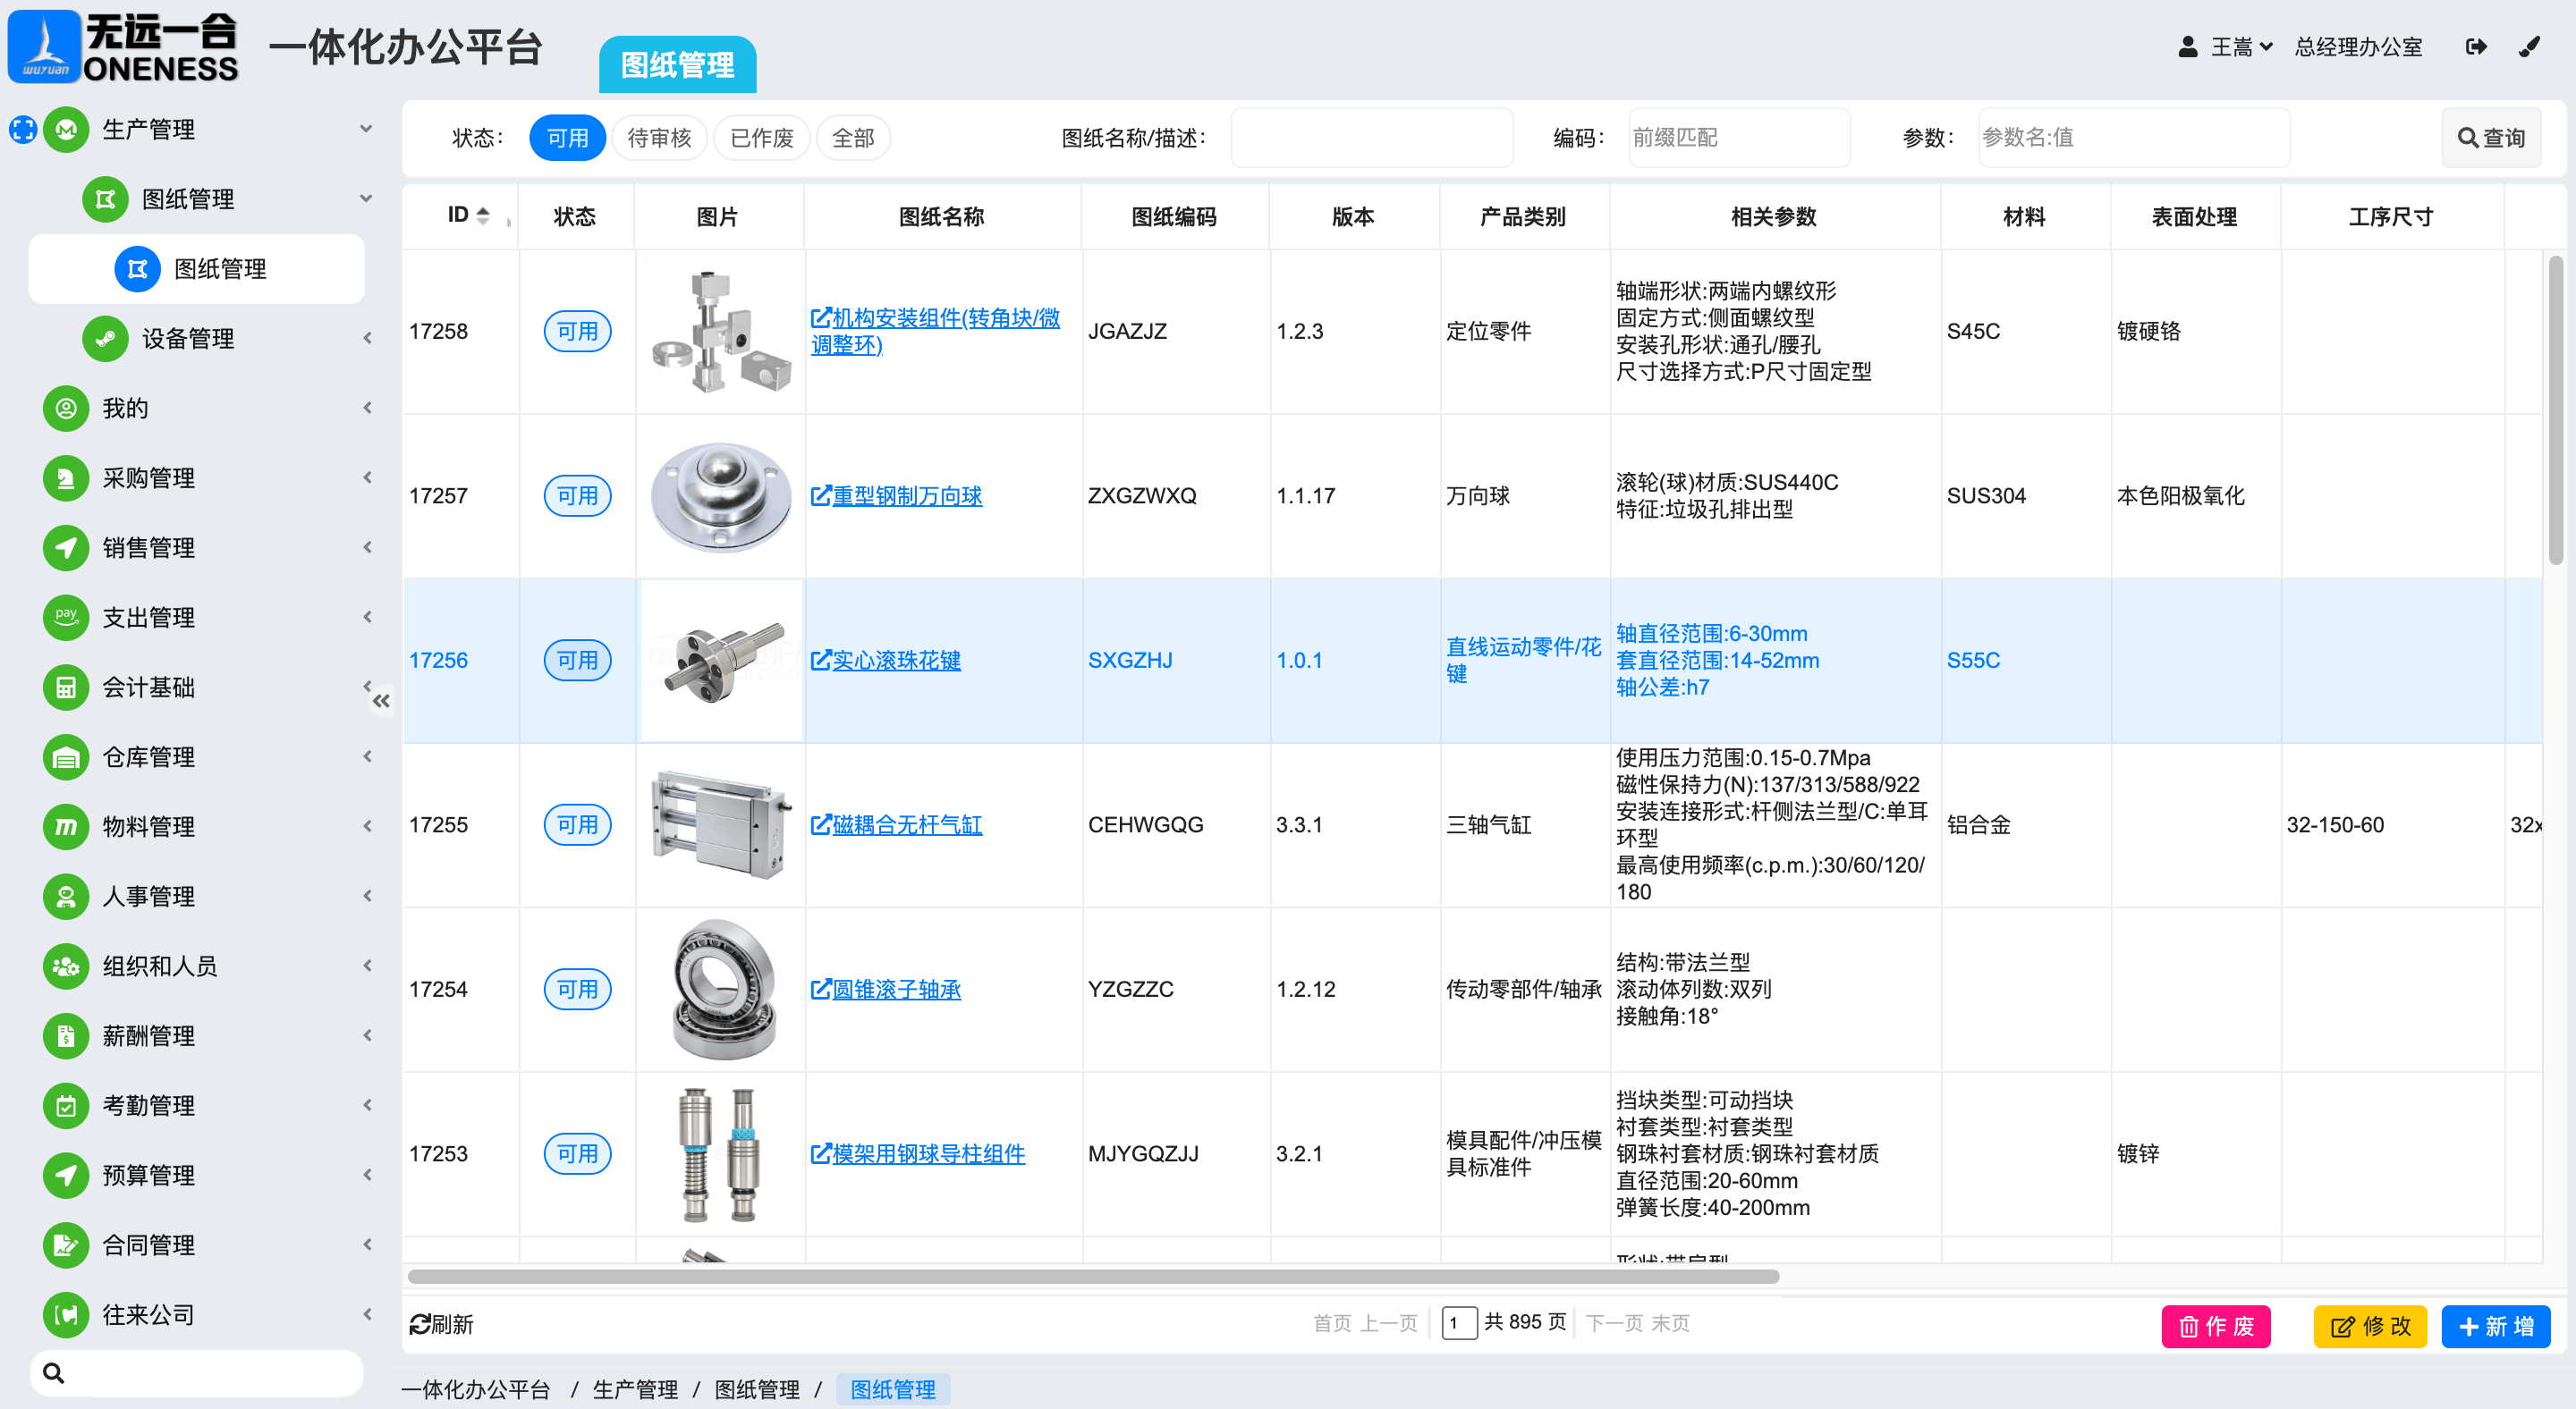This screenshot has width=2576, height=1409.
Task: Click the 查询 search button
Action: point(2490,138)
